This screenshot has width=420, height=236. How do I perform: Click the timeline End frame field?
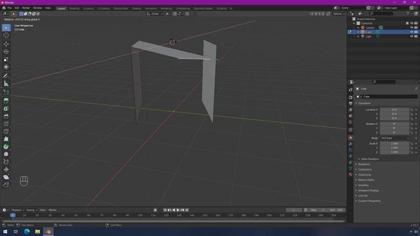click(336, 210)
